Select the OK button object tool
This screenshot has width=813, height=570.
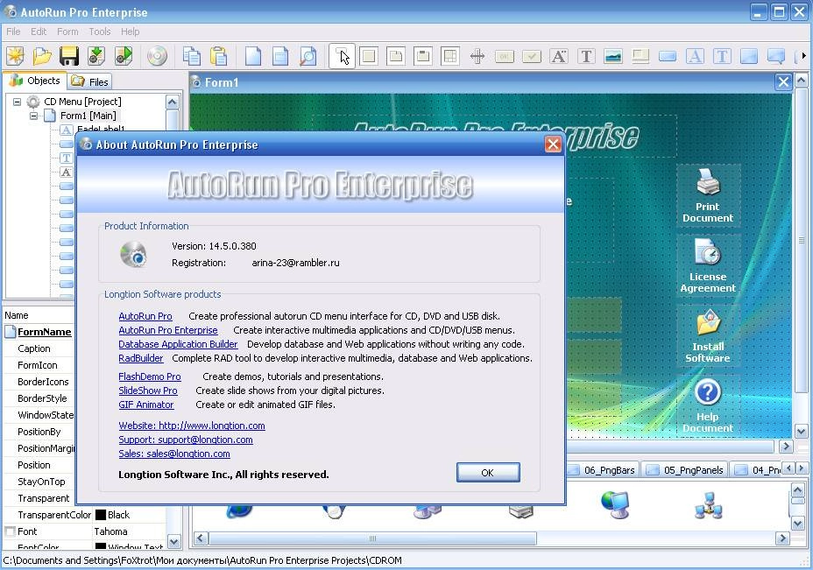pos(505,56)
